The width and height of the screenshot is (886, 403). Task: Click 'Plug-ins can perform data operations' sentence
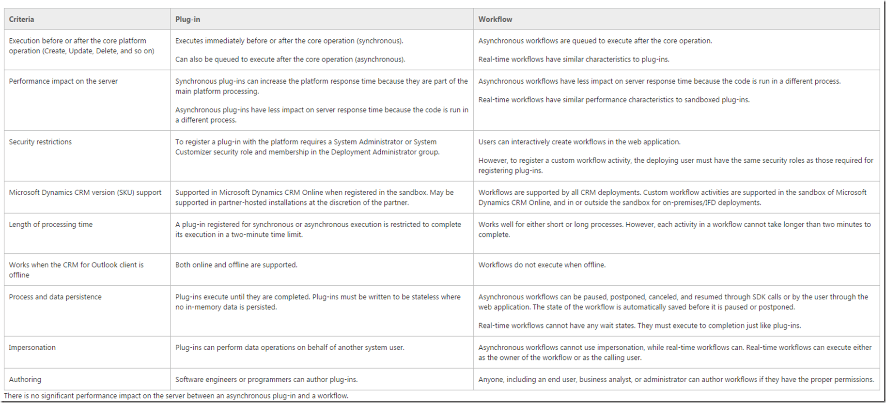pyautogui.click(x=290, y=347)
